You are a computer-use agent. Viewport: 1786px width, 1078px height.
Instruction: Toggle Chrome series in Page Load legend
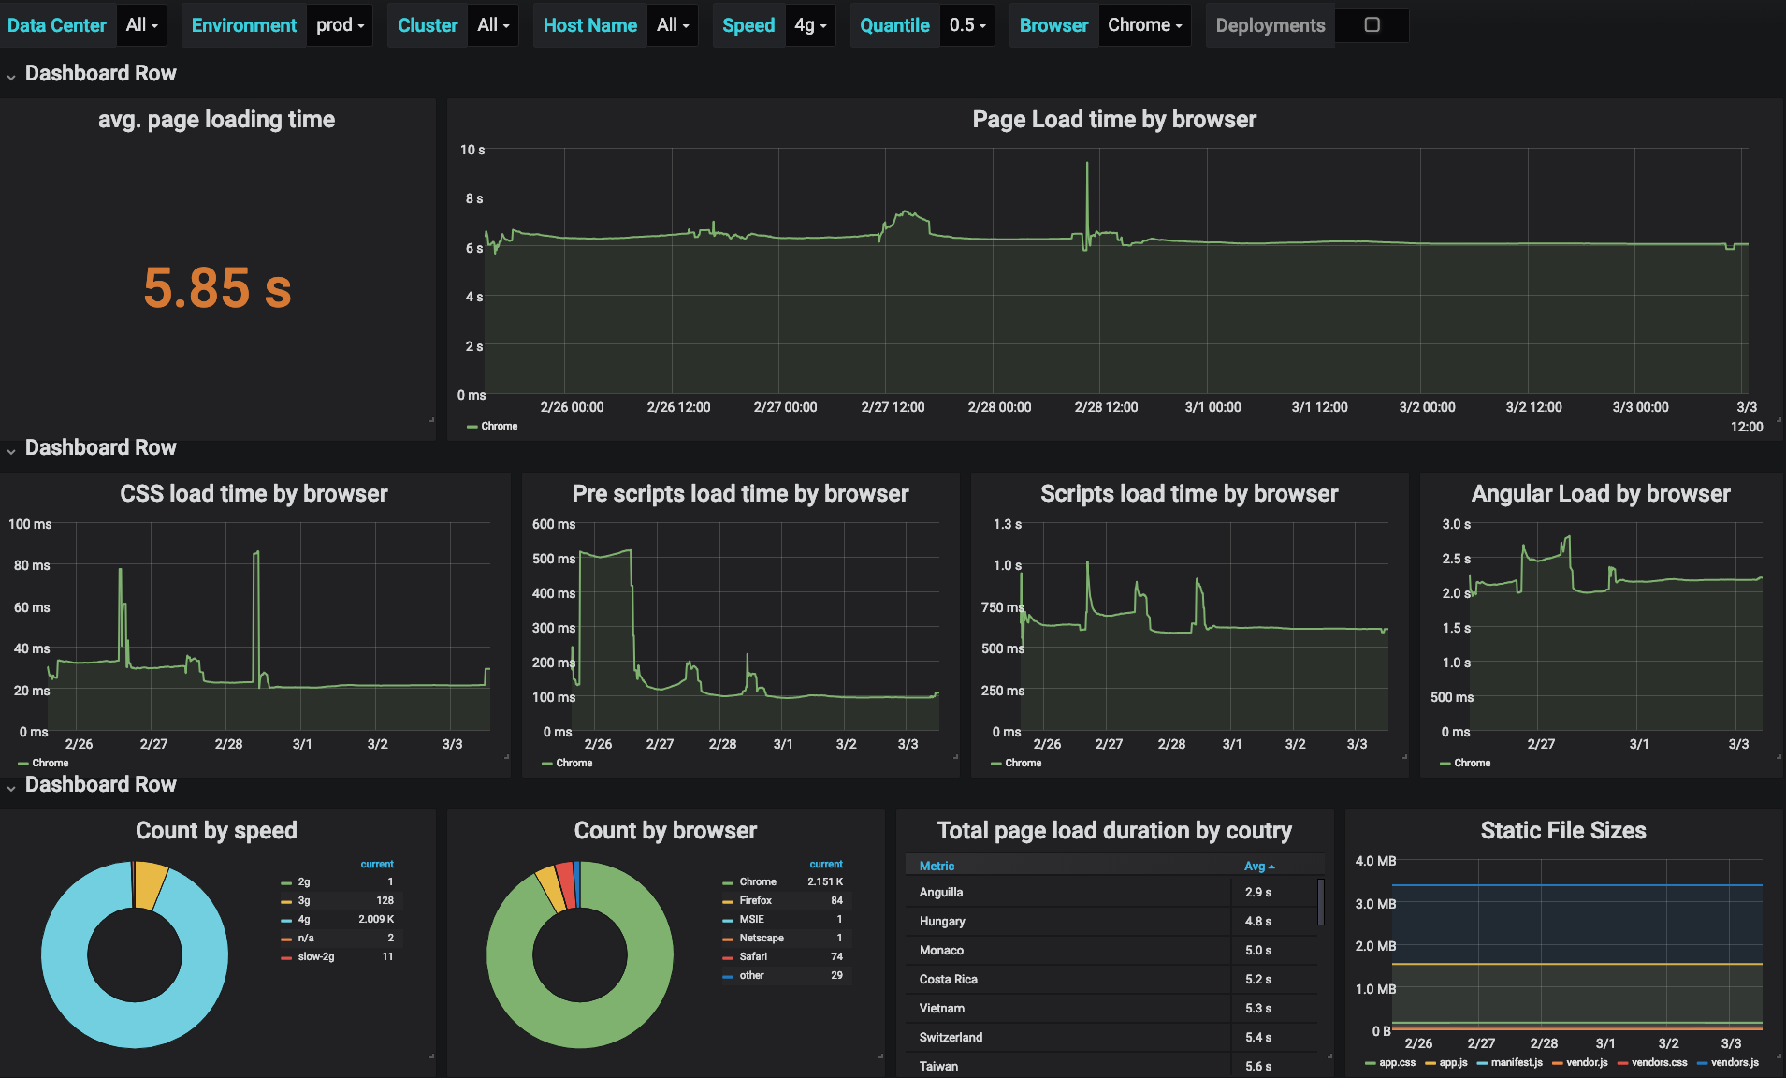(499, 426)
